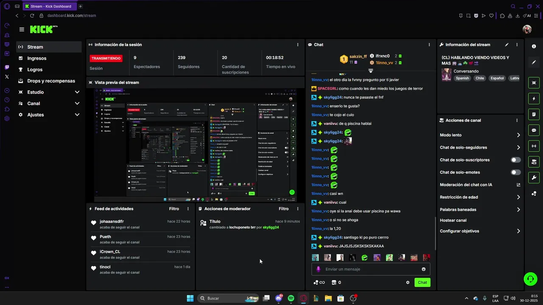Open Ingresos in left sidebar
The width and height of the screenshot is (543, 305).
49,58
